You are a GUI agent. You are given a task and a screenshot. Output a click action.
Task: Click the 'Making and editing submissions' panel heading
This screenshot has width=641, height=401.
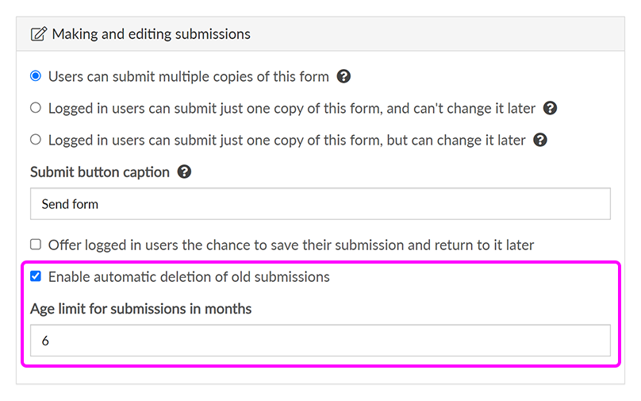coord(151,34)
